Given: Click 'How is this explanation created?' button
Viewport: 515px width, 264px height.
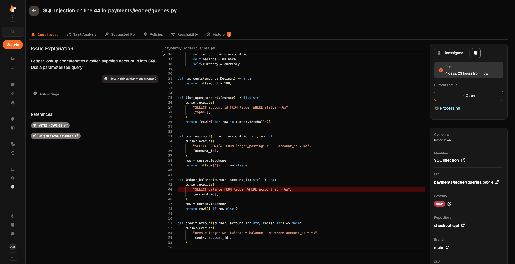Looking at the screenshot, I should pos(130,79).
